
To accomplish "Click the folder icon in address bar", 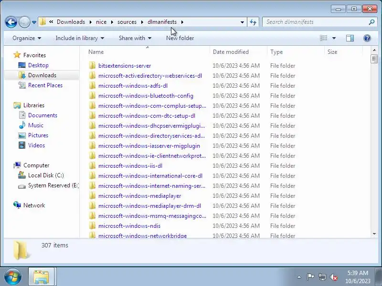I will [x=42, y=22].
